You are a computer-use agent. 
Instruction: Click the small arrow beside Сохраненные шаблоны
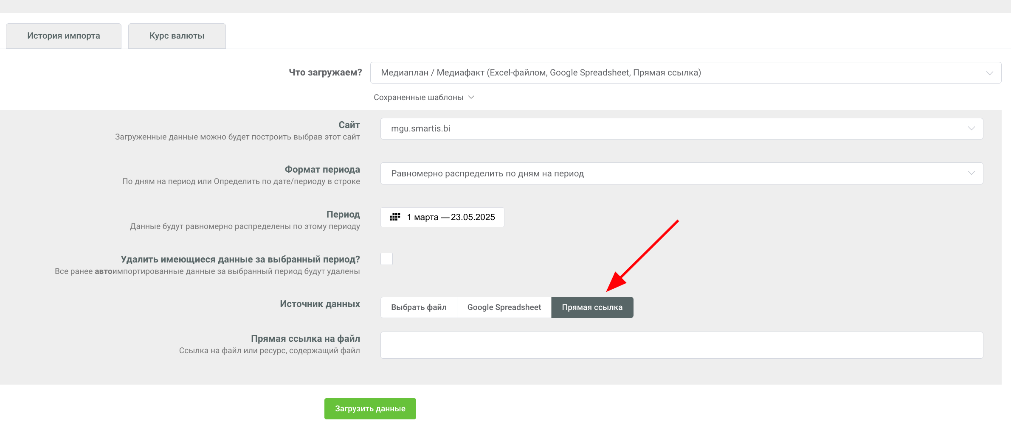point(471,98)
